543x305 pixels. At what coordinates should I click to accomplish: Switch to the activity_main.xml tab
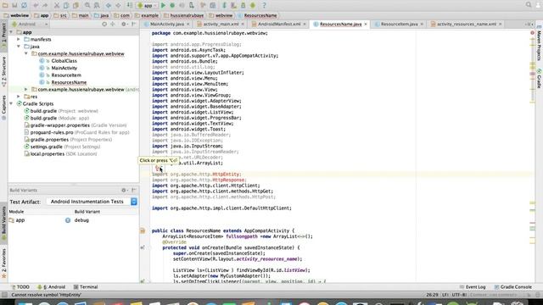(x=221, y=25)
